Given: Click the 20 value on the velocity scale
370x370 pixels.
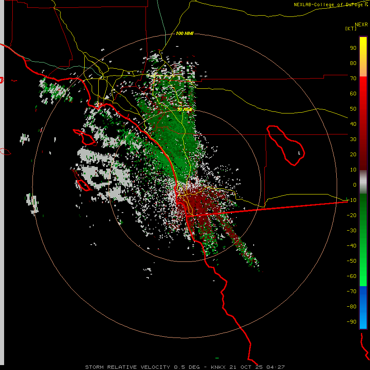Looking at the screenshot, I should point(353,154).
